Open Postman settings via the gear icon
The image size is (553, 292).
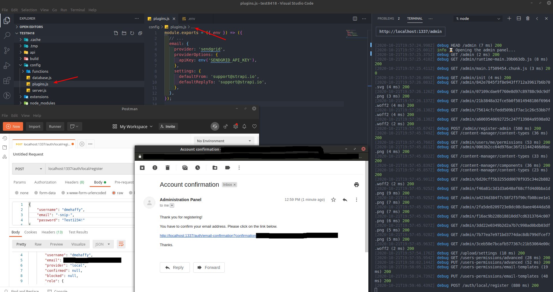[235, 126]
